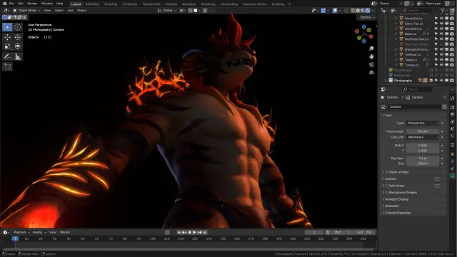The image size is (457, 257).
Task: Click the outliner search field
Action: (417, 11)
